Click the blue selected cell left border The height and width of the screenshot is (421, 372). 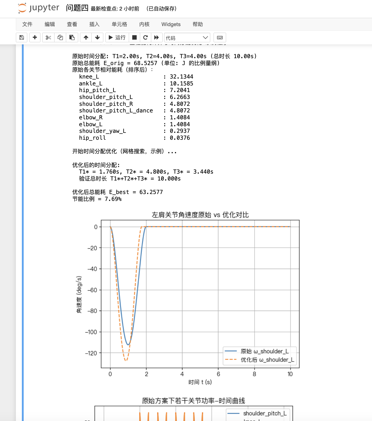click(x=23, y=233)
